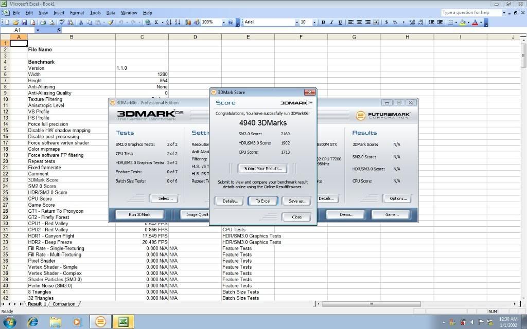Open the Zoom percentage dropdown
Image resolution: width=527 pixels, height=329 pixels.
pos(223,22)
